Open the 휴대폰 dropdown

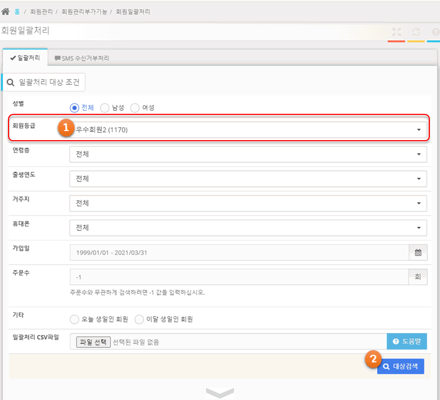(x=248, y=228)
